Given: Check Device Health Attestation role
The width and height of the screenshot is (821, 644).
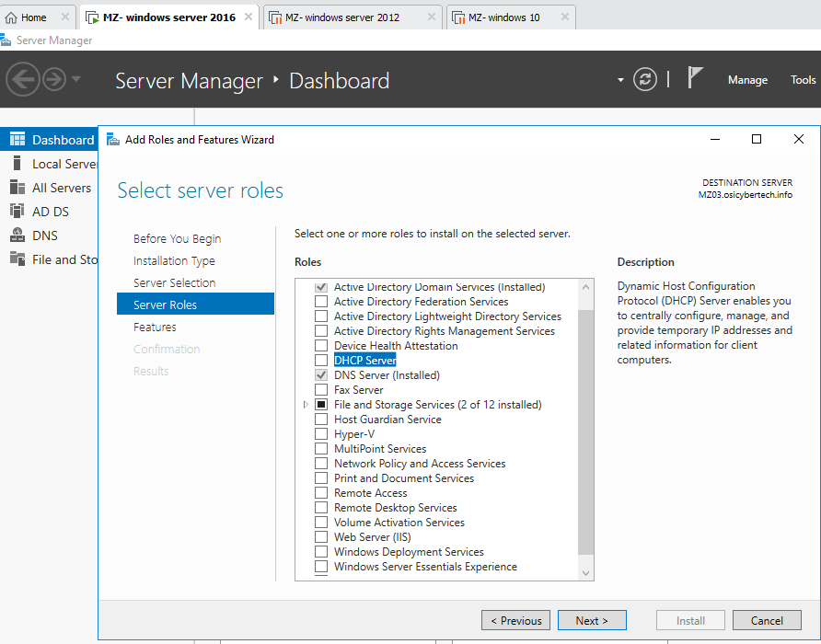Looking at the screenshot, I should click(x=321, y=346).
